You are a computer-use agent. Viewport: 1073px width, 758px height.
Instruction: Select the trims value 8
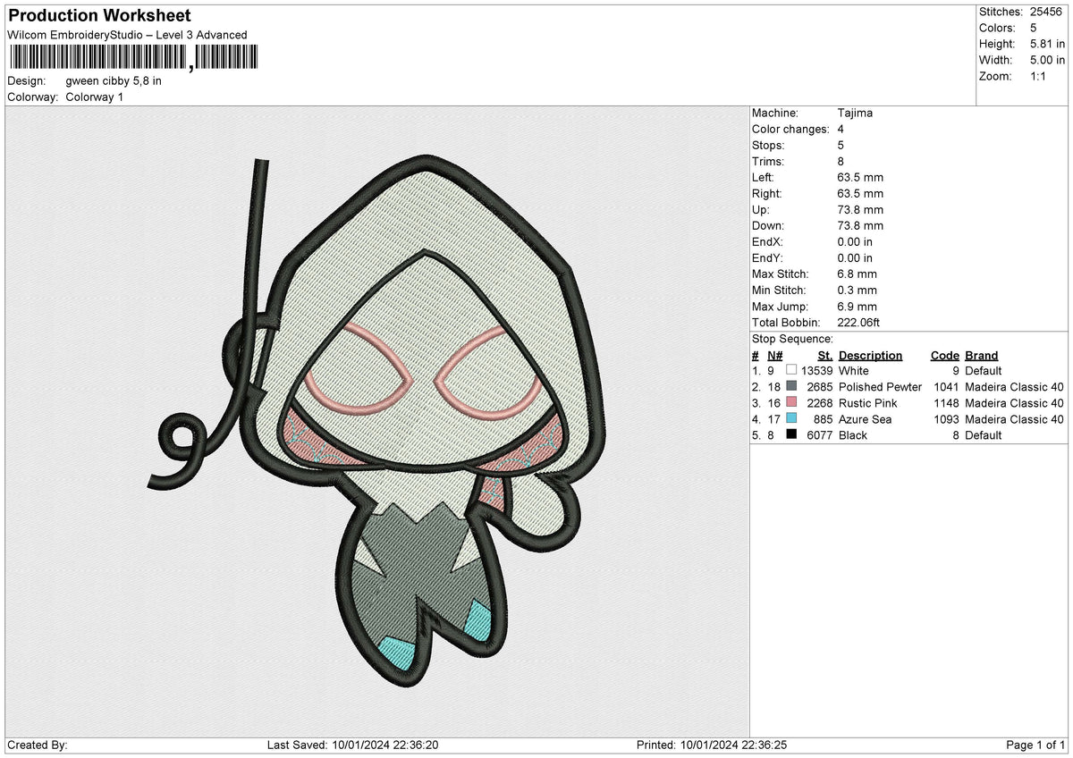[841, 162]
